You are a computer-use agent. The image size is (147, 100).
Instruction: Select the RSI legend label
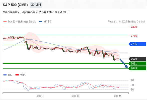(x=10, y=75)
